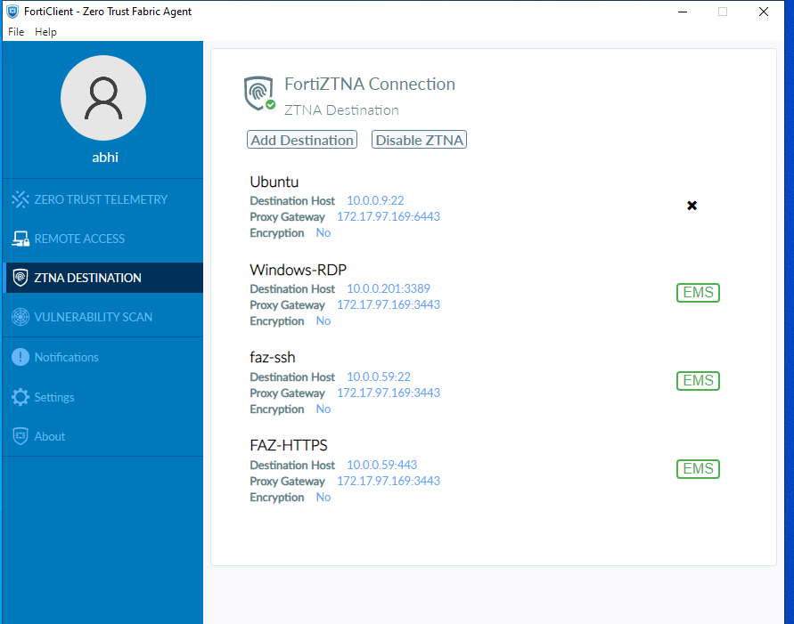The width and height of the screenshot is (794, 624).
Task: Click the About shield icon
Action: (20, 436)
